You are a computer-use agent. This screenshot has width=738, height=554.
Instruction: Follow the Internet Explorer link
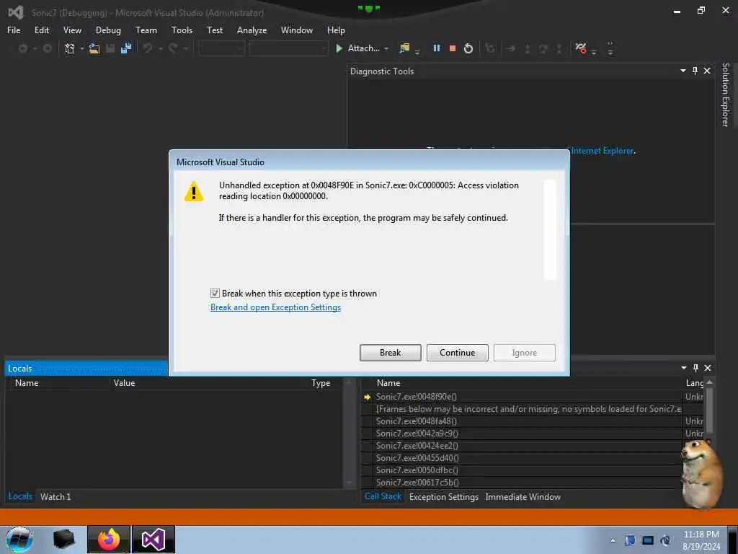(602, 151)
